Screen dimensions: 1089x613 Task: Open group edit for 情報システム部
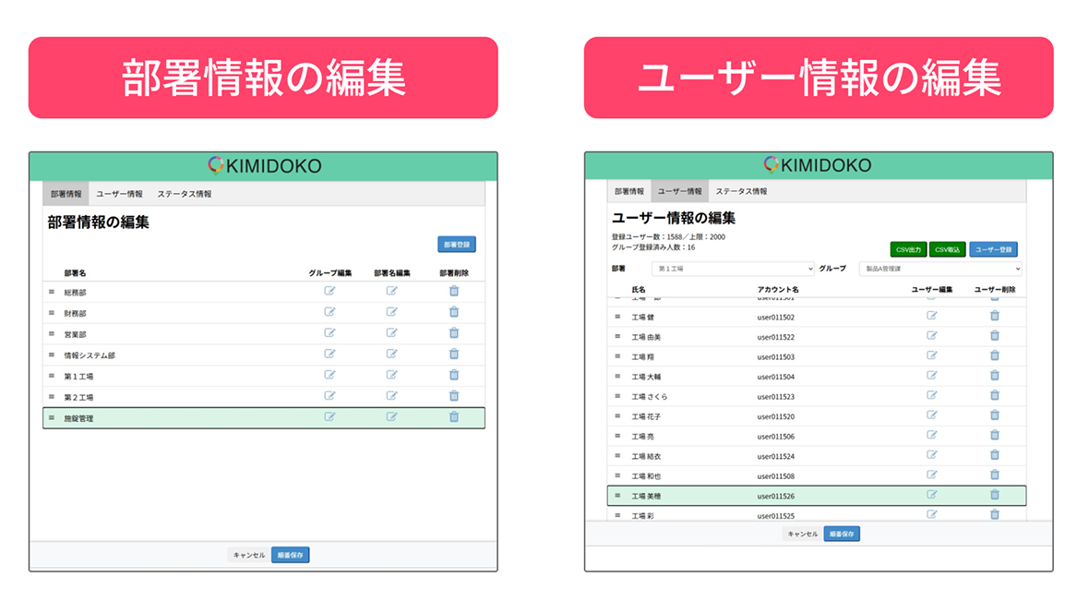coord(329,355)
